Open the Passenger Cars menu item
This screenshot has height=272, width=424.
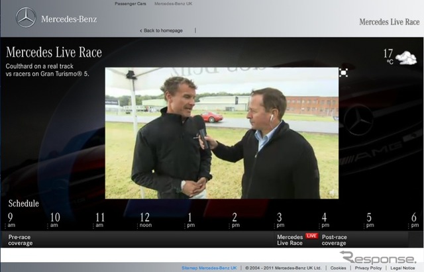tap(131, 4)
